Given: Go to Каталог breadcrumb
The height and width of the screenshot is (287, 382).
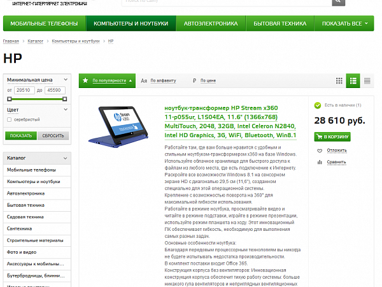Looking at the screenshot, I should point(35,41).
